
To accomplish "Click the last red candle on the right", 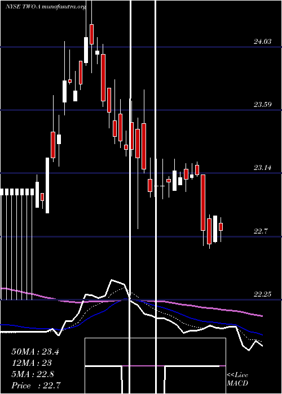I will click(221, 227).
